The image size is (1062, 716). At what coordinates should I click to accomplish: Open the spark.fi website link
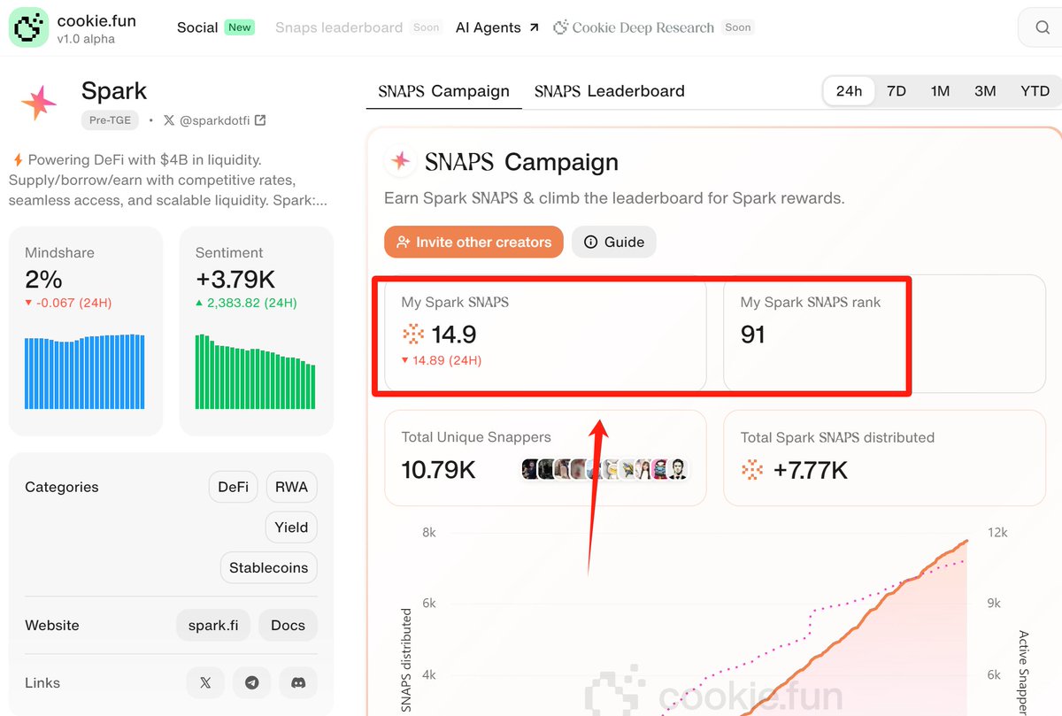tap(213, 625)
